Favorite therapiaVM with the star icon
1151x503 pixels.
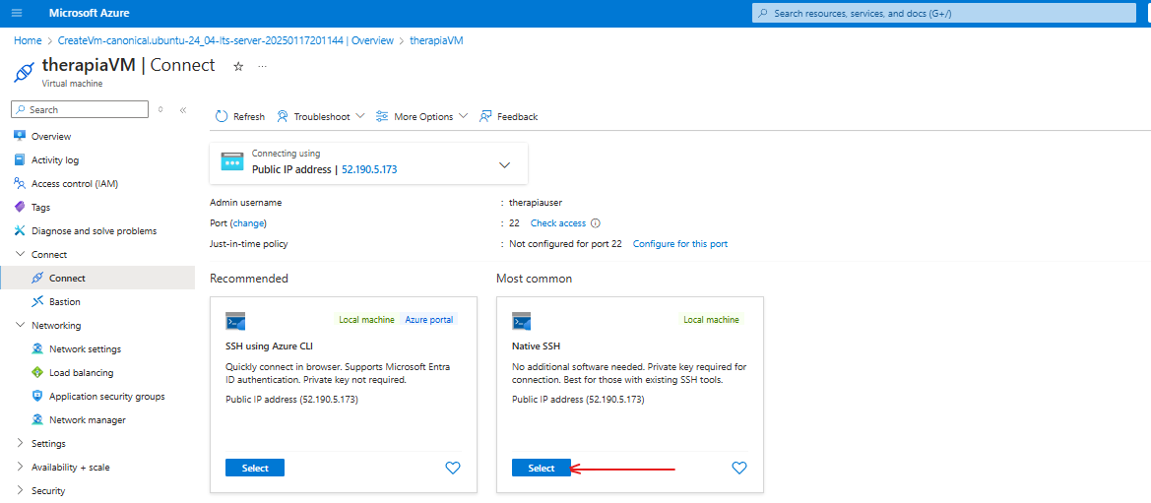(238, 66)
